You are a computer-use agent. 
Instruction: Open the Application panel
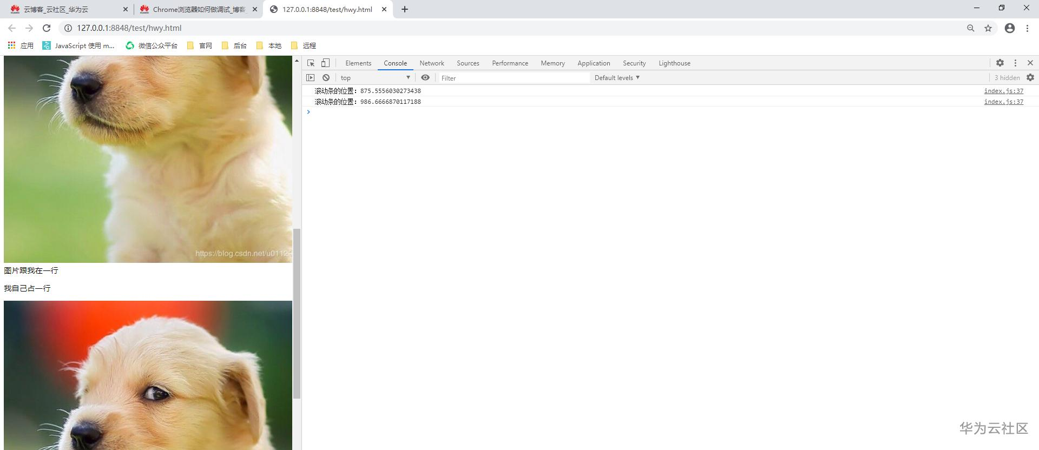click(x=594, y=63)
